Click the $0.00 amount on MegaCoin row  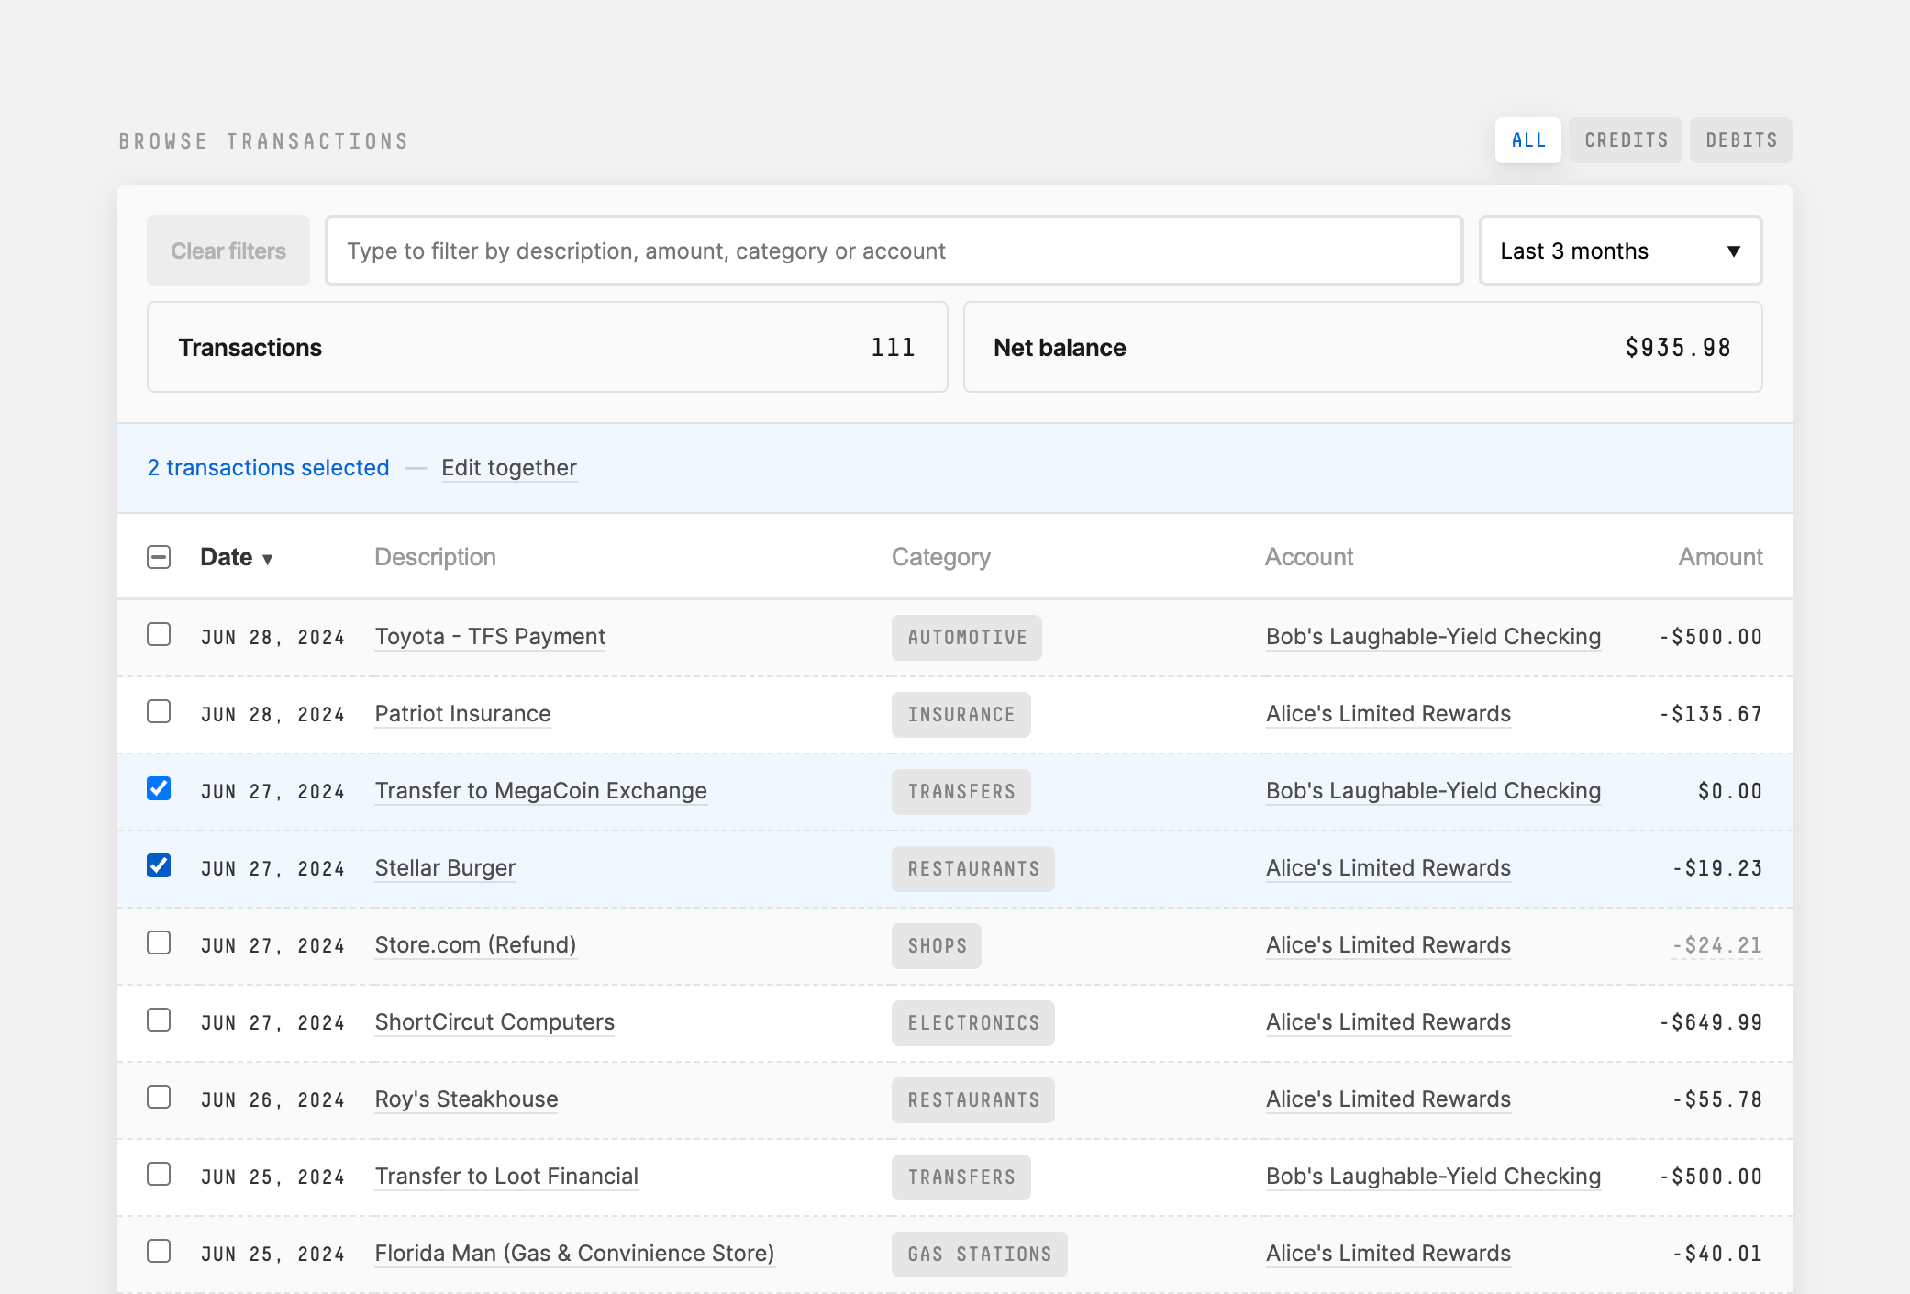[x=1730, y=791]
